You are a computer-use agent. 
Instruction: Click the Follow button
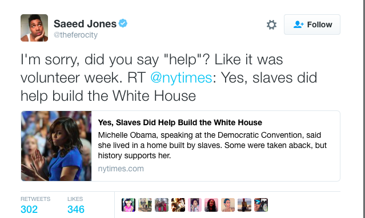point(312,24)
